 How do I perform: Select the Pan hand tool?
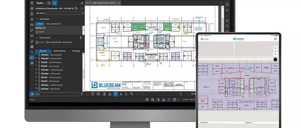pyautogui.click(x=116, y=94)
